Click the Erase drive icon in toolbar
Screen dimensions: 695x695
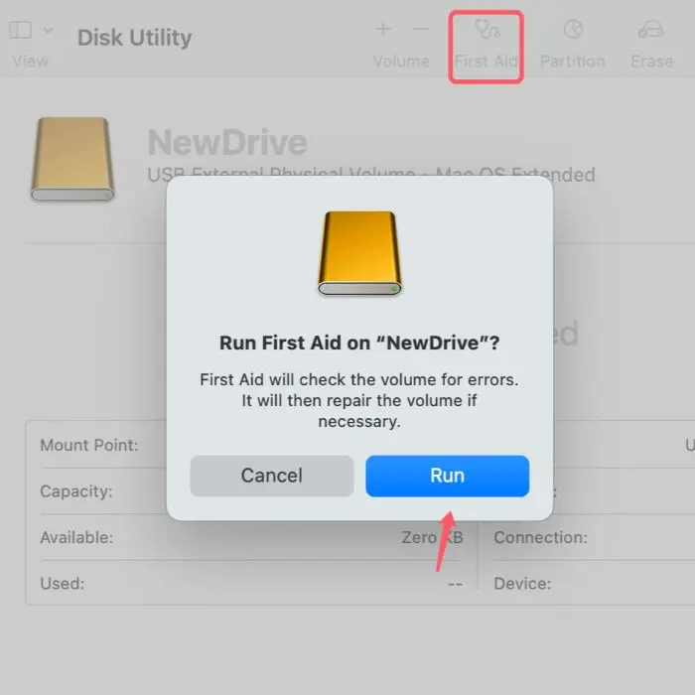tap(651, 29)
